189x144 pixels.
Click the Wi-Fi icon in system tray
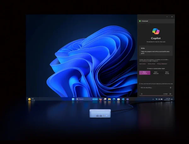point(157,99)
